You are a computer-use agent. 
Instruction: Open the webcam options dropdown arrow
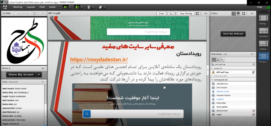(x=93, y=7)
